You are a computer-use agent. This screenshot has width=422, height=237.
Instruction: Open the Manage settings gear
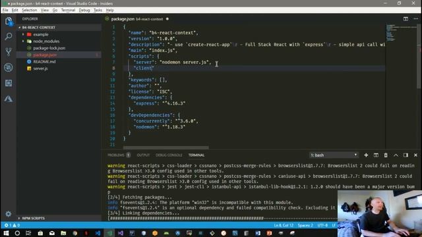pyautogui.click(x=9, y=214)
